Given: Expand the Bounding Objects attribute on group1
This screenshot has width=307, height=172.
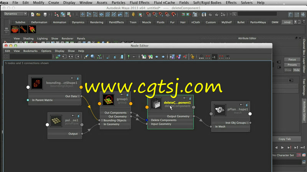Looking at the screenshot, I should point(102,120).
